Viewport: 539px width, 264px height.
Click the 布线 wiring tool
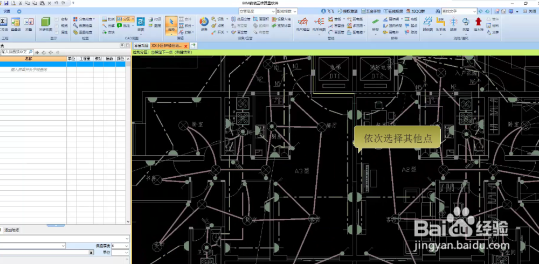coord(411,19)
